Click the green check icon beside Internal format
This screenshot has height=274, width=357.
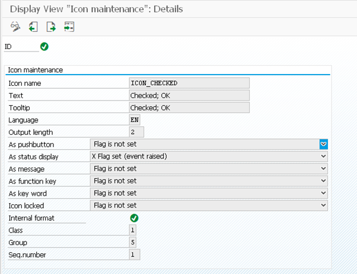click(134, 218)
